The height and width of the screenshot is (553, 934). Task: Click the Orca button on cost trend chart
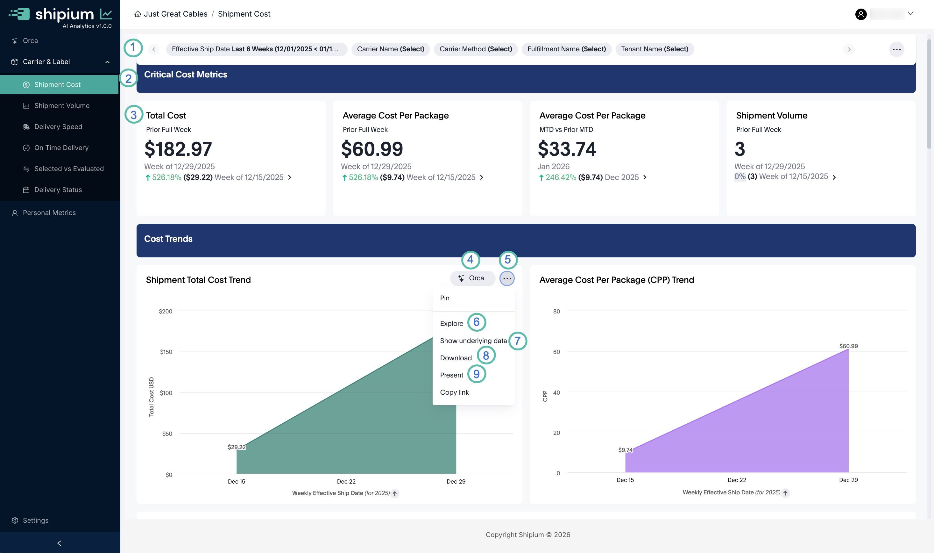click(x=472, y=278)
